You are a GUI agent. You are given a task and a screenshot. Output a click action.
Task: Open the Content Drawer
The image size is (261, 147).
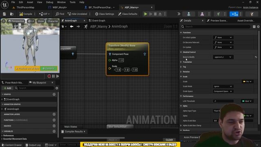coord(12,145)
